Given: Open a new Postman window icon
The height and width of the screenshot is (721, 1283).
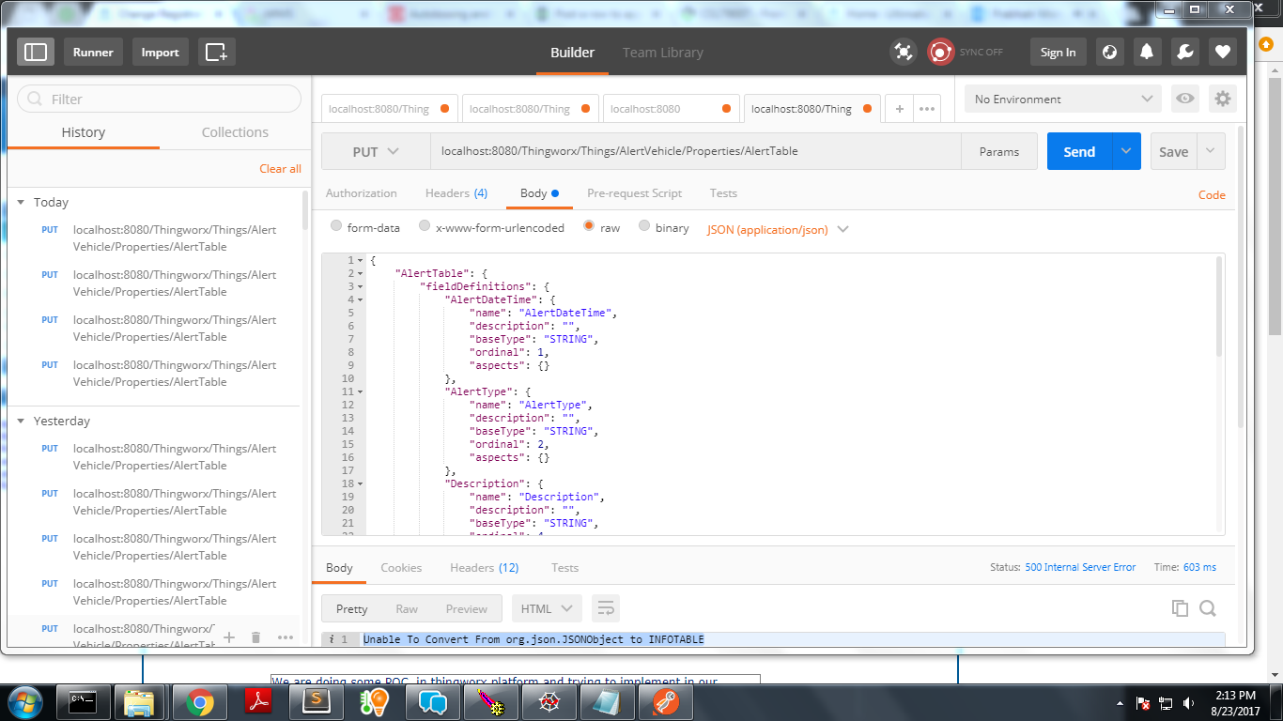Looking at the screenshot, I should point(216,52).
